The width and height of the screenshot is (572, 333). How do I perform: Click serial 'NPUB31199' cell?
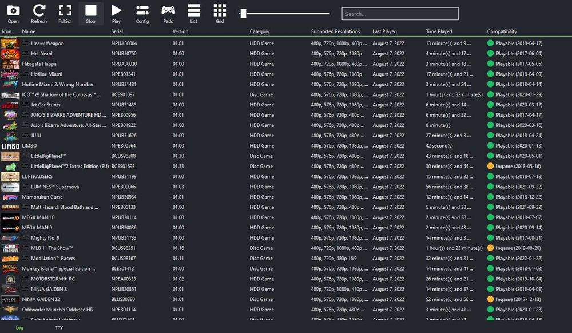pos(124,176)
